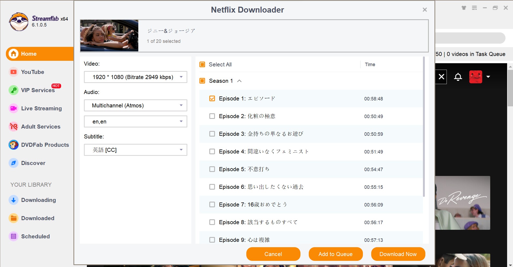Click the Discover compass icon
The height and width of the screenshot is (267, 513).
13,163
